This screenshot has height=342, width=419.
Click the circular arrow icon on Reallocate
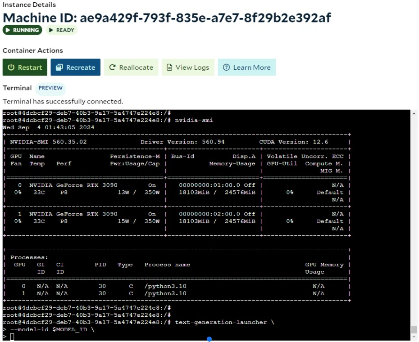point(112,67)
